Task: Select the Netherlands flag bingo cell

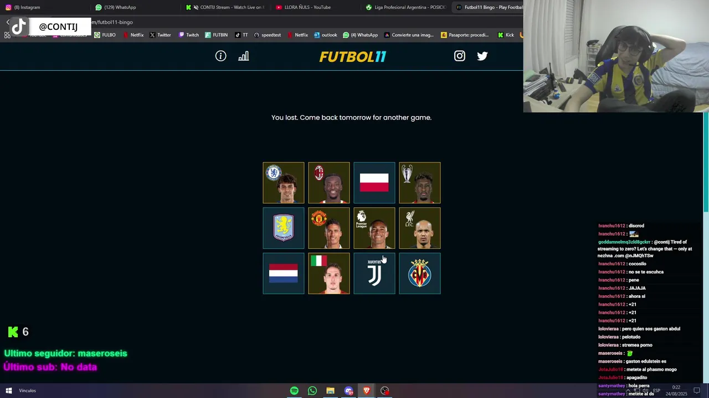Action: 284,273
